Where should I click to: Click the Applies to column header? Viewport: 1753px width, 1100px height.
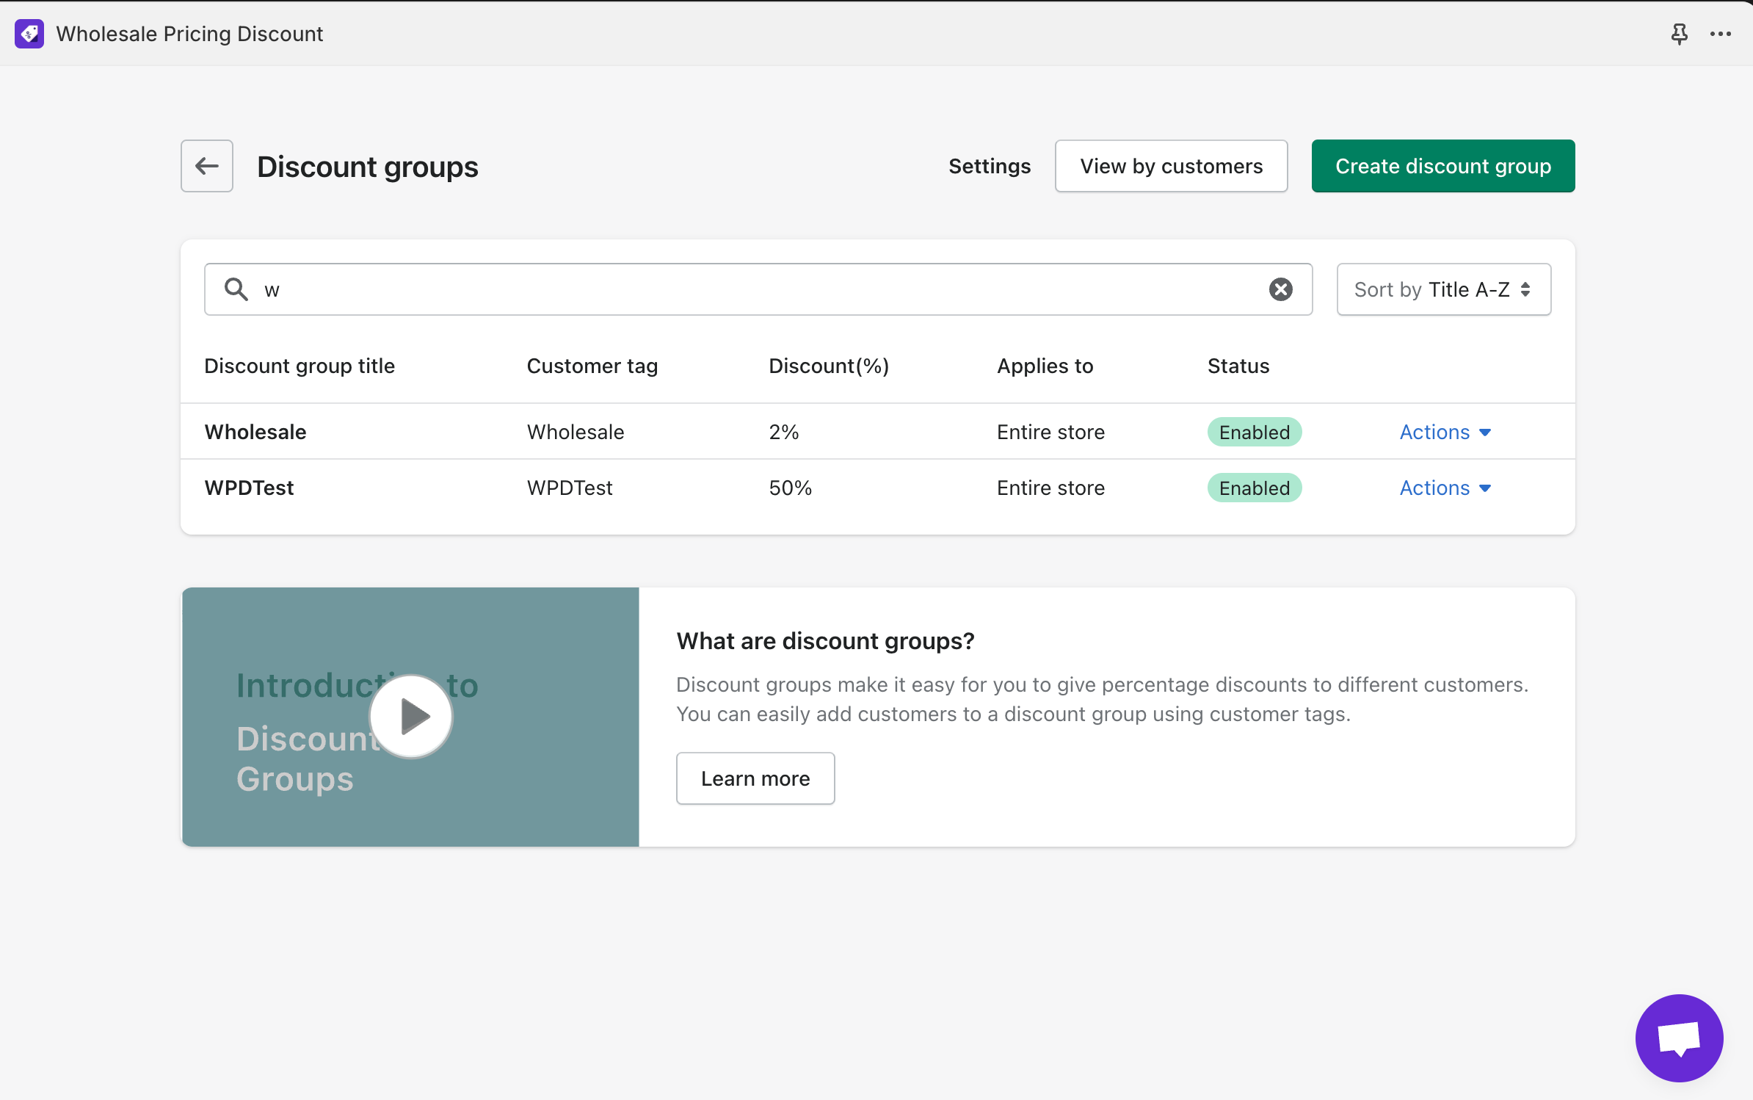pyautogui.click(x=1045, y=366)
